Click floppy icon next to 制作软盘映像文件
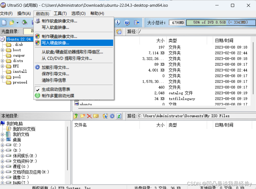256x189 pixels. [37, 21]
